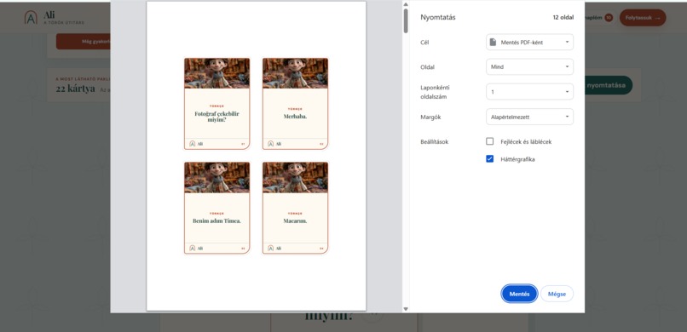Click the 12 oldal page count text

tap(563, 18)
